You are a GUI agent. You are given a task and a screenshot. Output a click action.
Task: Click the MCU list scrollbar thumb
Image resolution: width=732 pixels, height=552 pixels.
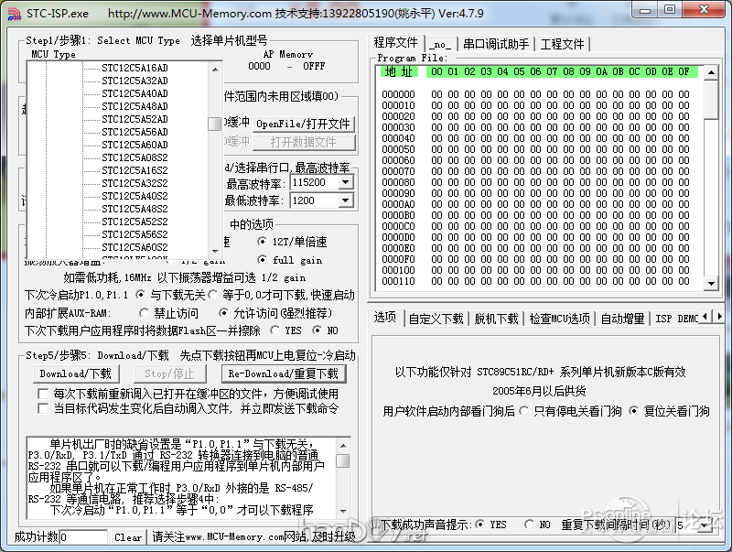click(x=215, y=124)
